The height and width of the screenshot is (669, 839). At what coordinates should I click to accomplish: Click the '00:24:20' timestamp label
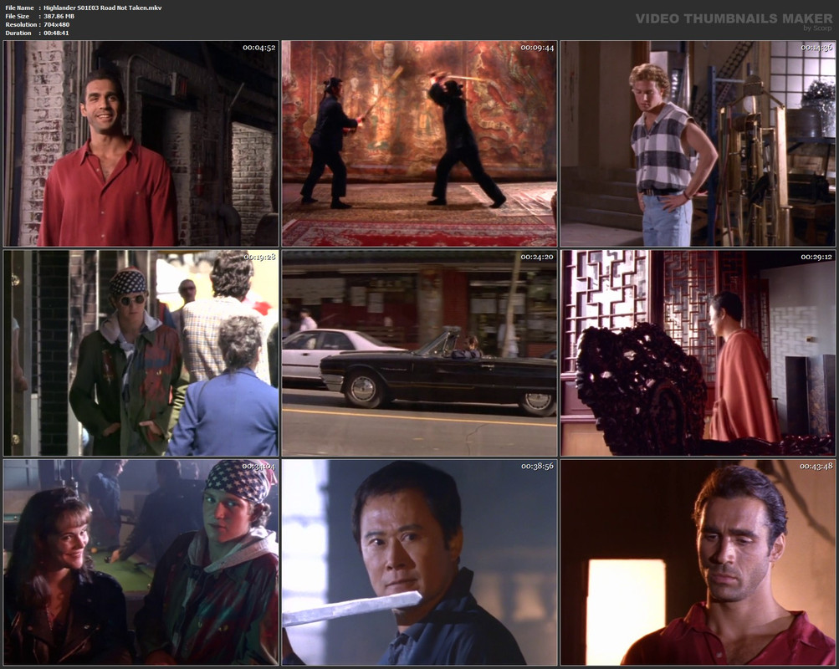tap(537, 257)
